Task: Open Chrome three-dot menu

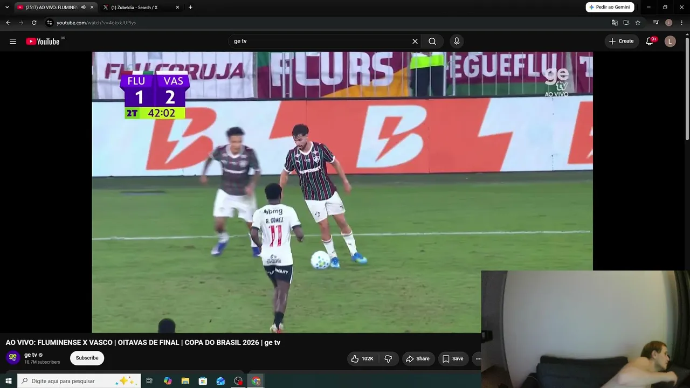Action: (x=682, y=23)
